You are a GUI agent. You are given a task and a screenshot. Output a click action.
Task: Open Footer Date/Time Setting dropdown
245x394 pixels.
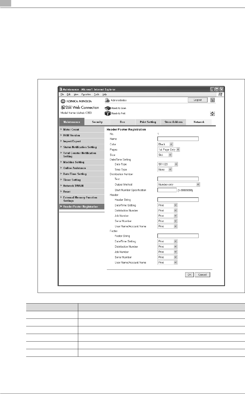167,241
